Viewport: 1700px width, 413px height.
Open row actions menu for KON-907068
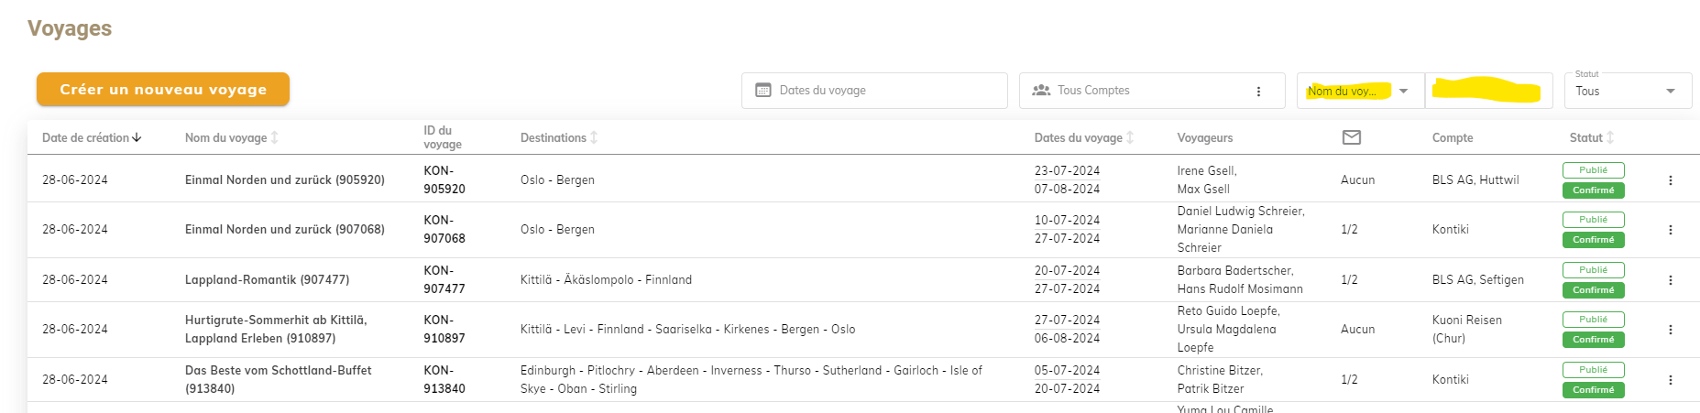[1670, 230]
